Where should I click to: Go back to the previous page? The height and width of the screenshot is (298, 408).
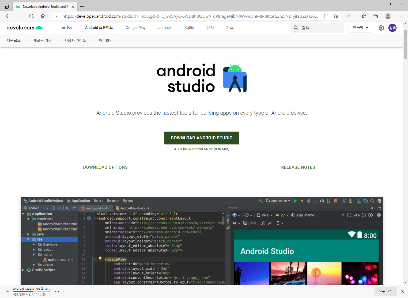[x=8, y=16]
